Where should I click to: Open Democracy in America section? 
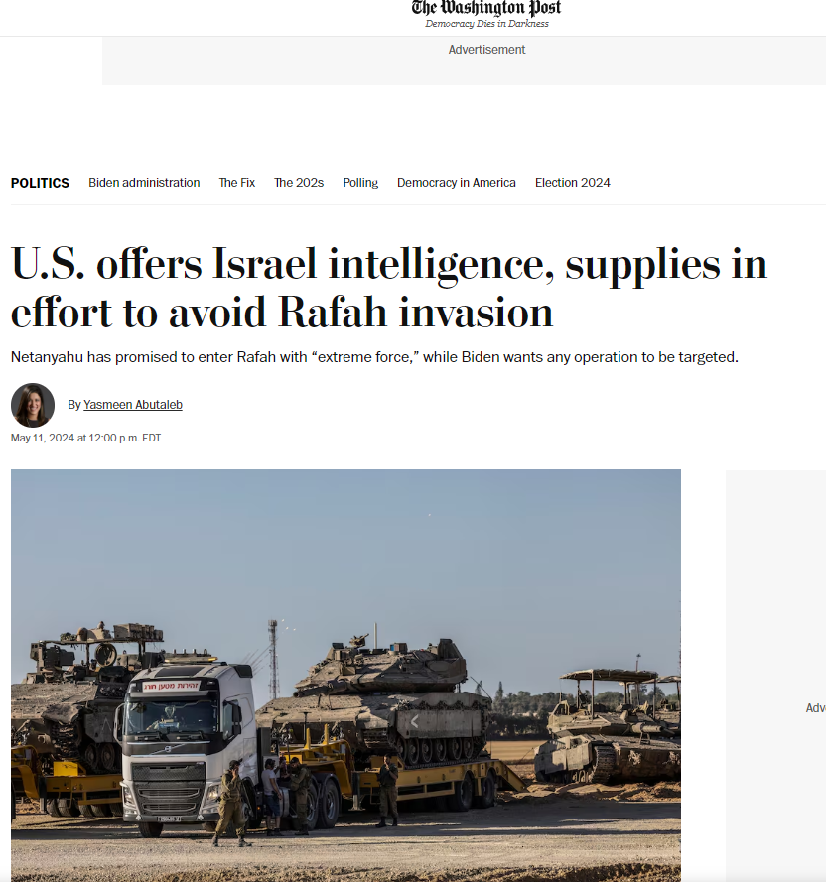pyautogui.click(x=456, y=183)
